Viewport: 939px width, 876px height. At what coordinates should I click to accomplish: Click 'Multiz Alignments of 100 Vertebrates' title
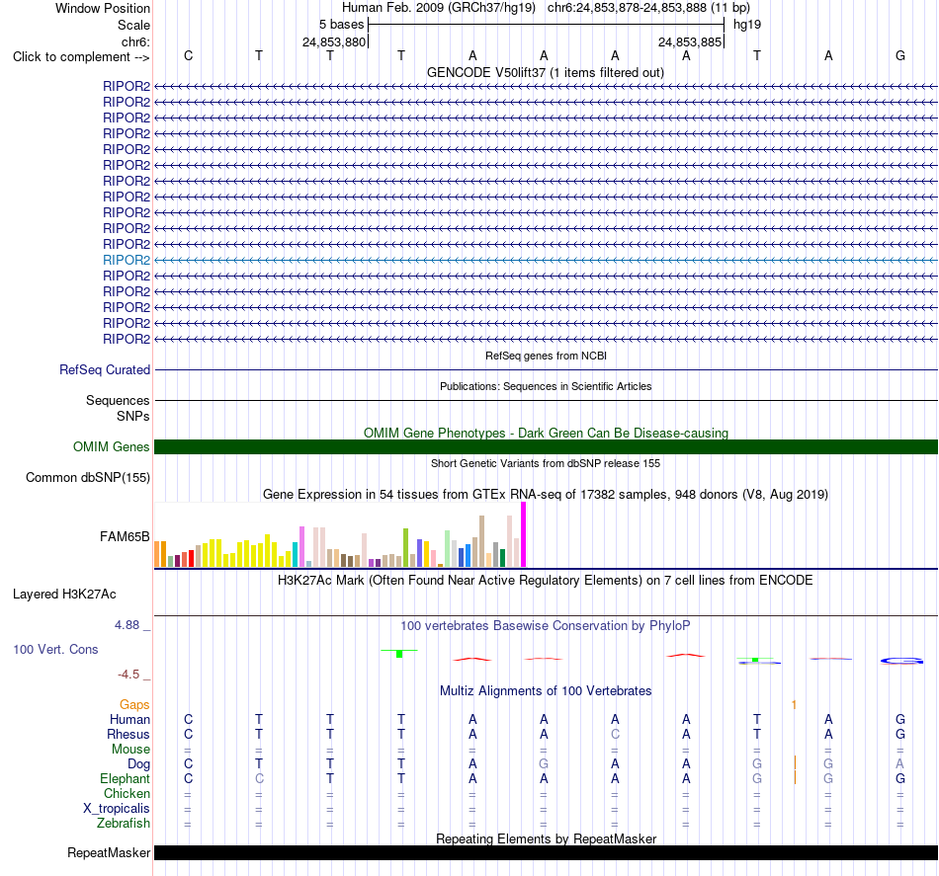546,691
